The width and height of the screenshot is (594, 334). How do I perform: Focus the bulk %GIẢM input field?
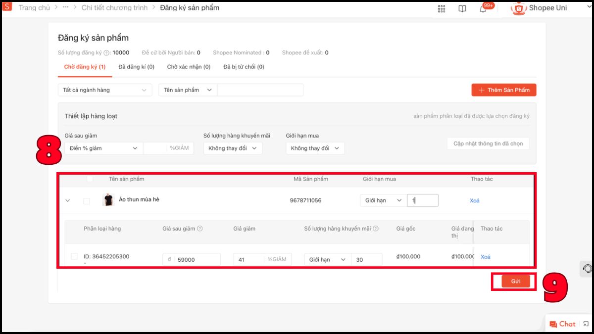[x=169, y=148]
